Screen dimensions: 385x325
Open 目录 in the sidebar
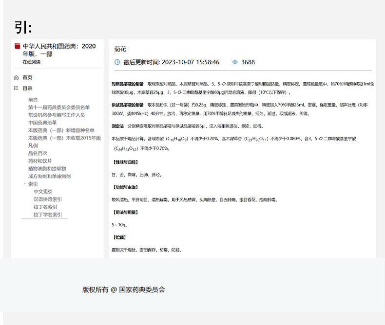(x=27, y=88)
